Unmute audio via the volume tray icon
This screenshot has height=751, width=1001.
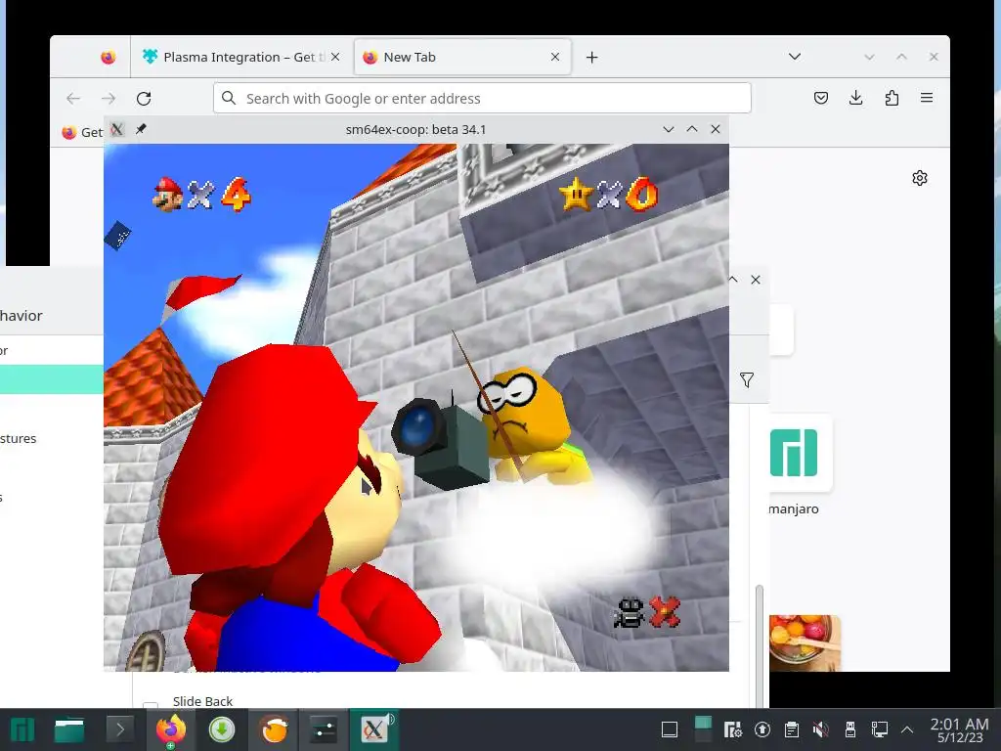tap(821, 729)
